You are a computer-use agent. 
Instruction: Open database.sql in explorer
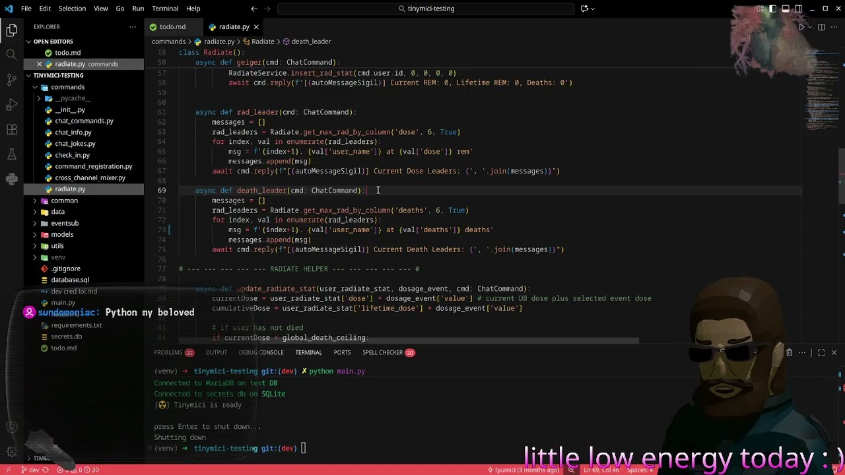click(x=70, y=280)
